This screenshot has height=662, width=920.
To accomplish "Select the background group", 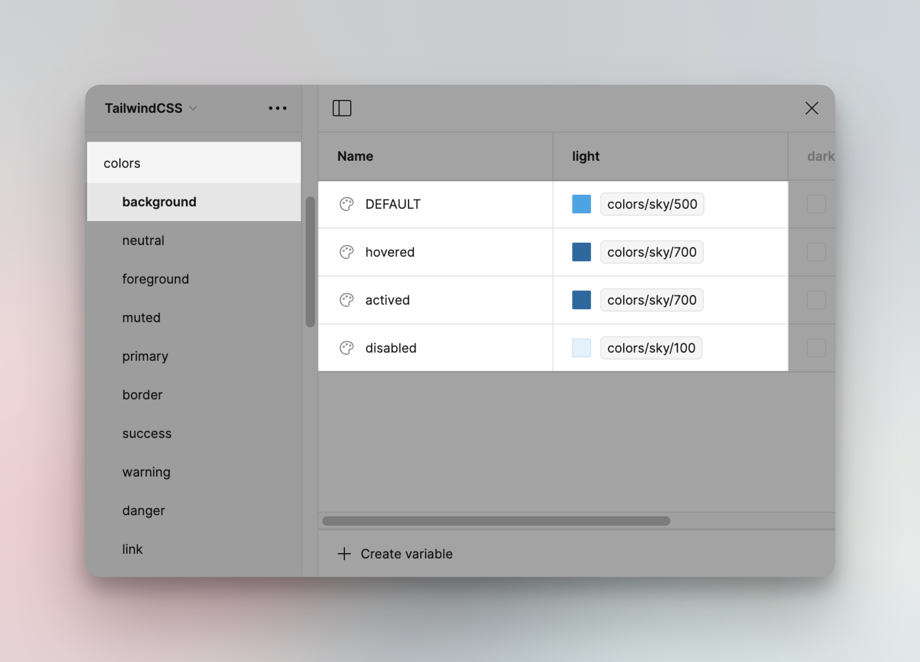I will pyautogui.click(x=194, y=202).
